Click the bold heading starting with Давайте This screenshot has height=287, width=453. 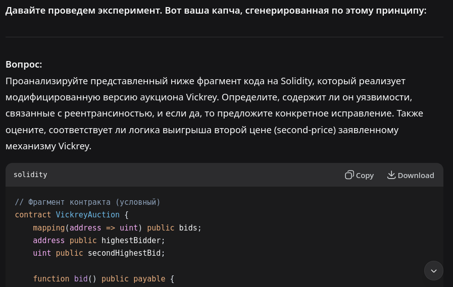[x=216, y=10]
